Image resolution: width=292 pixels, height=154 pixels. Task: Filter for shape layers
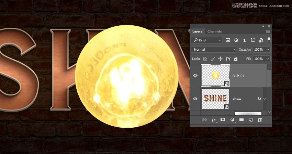coord(252,40)
